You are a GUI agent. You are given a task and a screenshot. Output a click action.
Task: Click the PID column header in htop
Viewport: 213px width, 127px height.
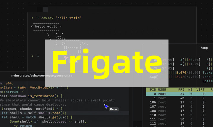(153, 89)
